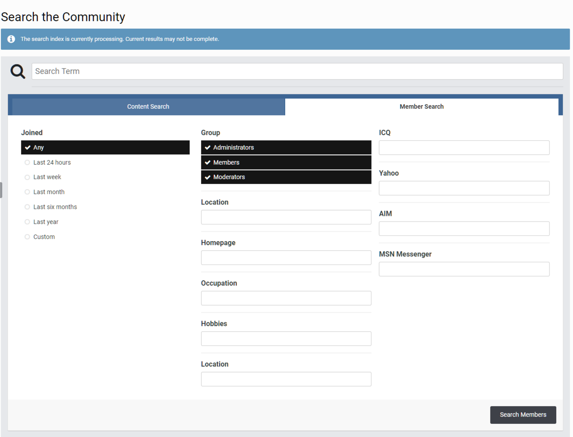Select the Last month option

[x=49, y=192]
